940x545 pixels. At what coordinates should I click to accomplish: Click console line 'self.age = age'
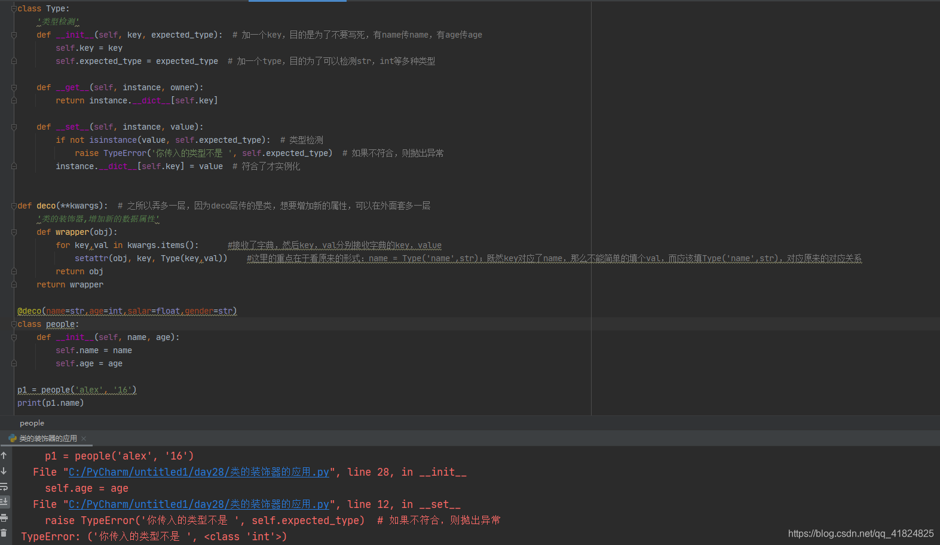pos(87,488)
